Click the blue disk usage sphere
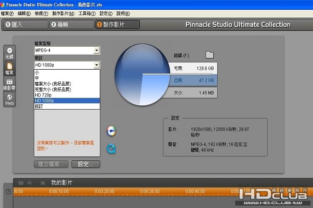The width and height of the screenshot is (313, 208). [x=142, y=75]
